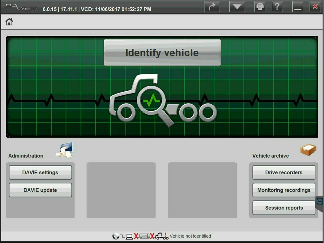
Task: Open Help using the question mark icon
Action: coord(277,7)
